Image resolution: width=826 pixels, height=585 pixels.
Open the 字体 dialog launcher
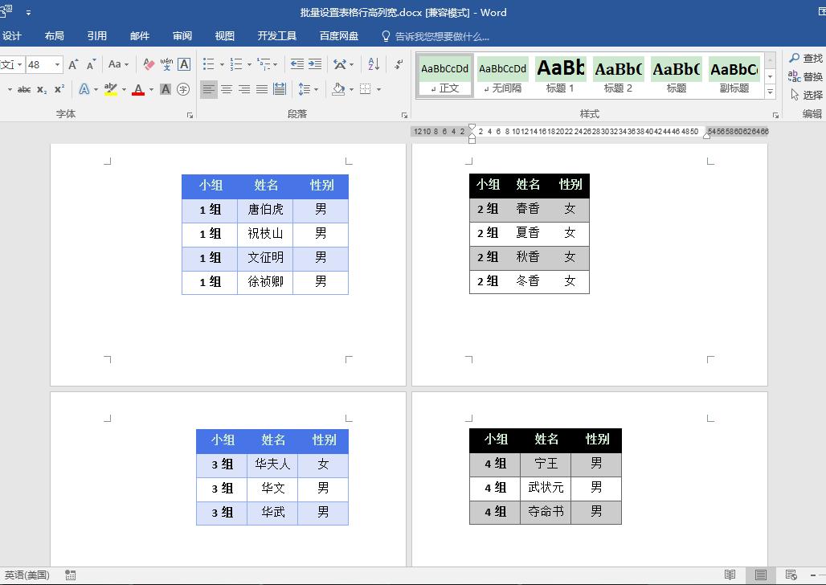(190, 114)
